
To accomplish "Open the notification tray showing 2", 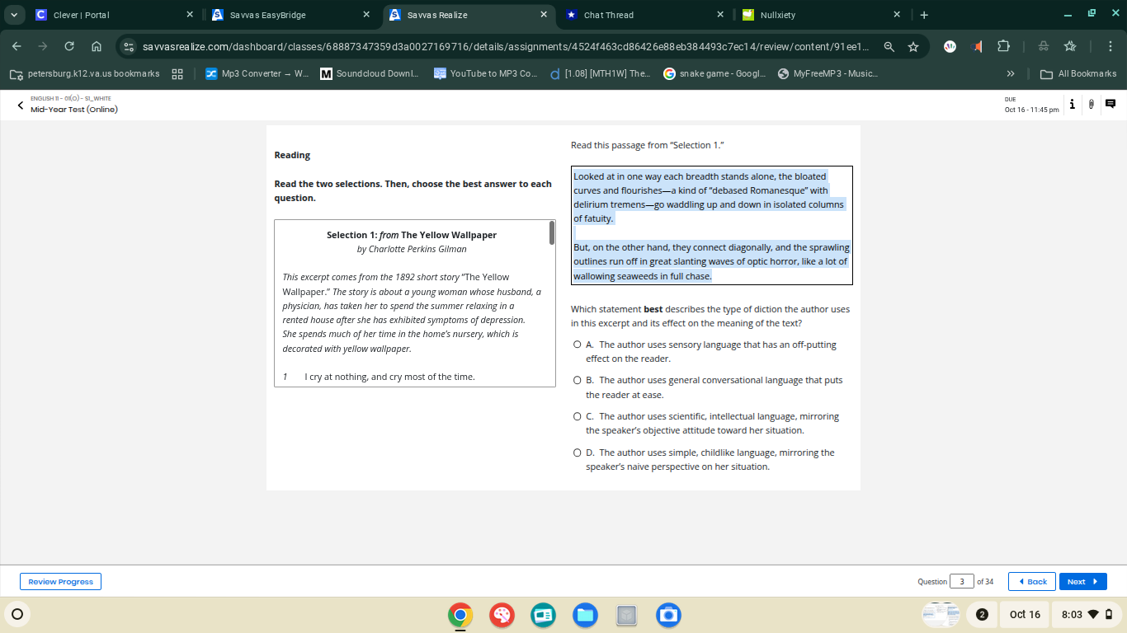I will 982,614.
